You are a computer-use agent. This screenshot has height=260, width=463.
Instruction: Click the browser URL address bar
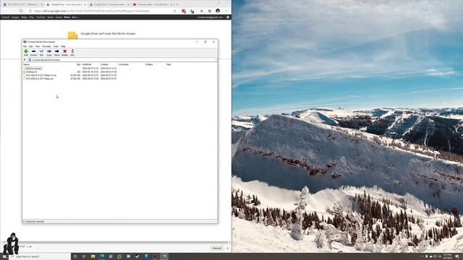point(102,11)
